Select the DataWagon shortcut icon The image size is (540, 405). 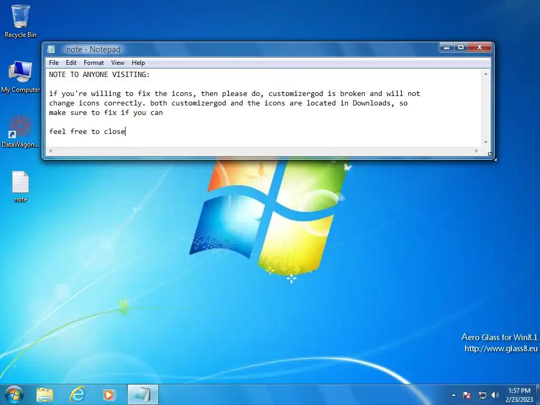click(x=21, y=131)
